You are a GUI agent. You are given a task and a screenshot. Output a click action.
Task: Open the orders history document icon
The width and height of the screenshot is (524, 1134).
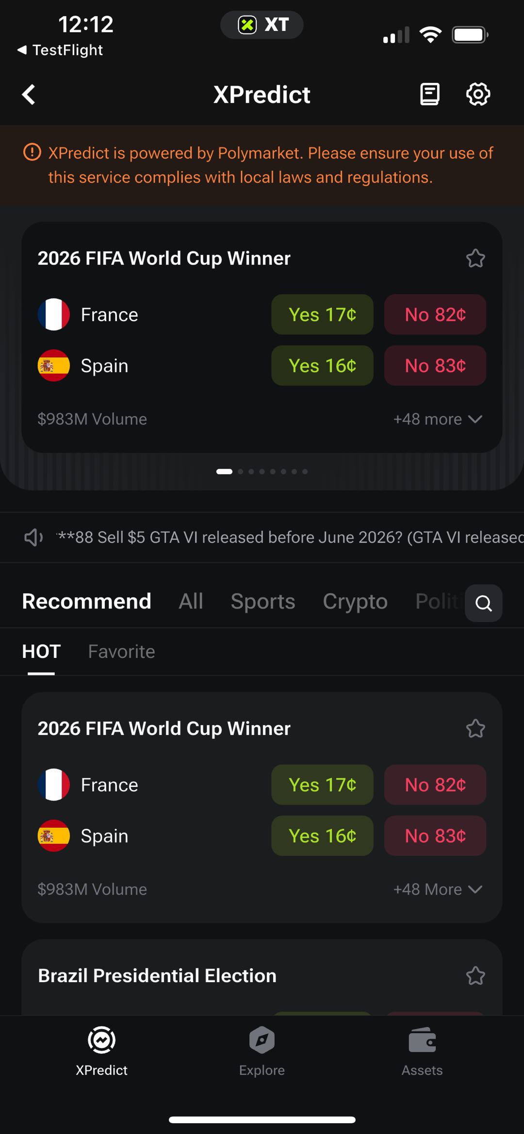click(429, 94)
